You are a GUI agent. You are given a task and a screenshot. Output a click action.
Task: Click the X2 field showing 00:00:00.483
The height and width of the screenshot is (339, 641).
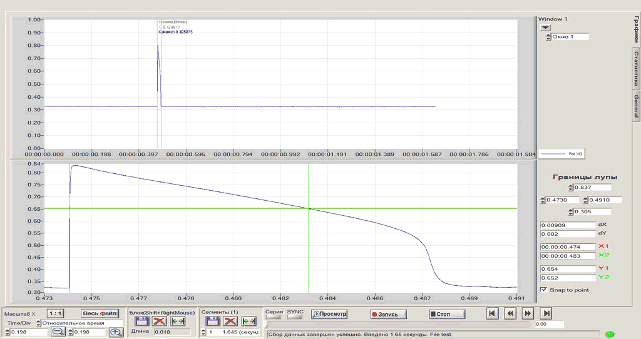tap(568, 256)
